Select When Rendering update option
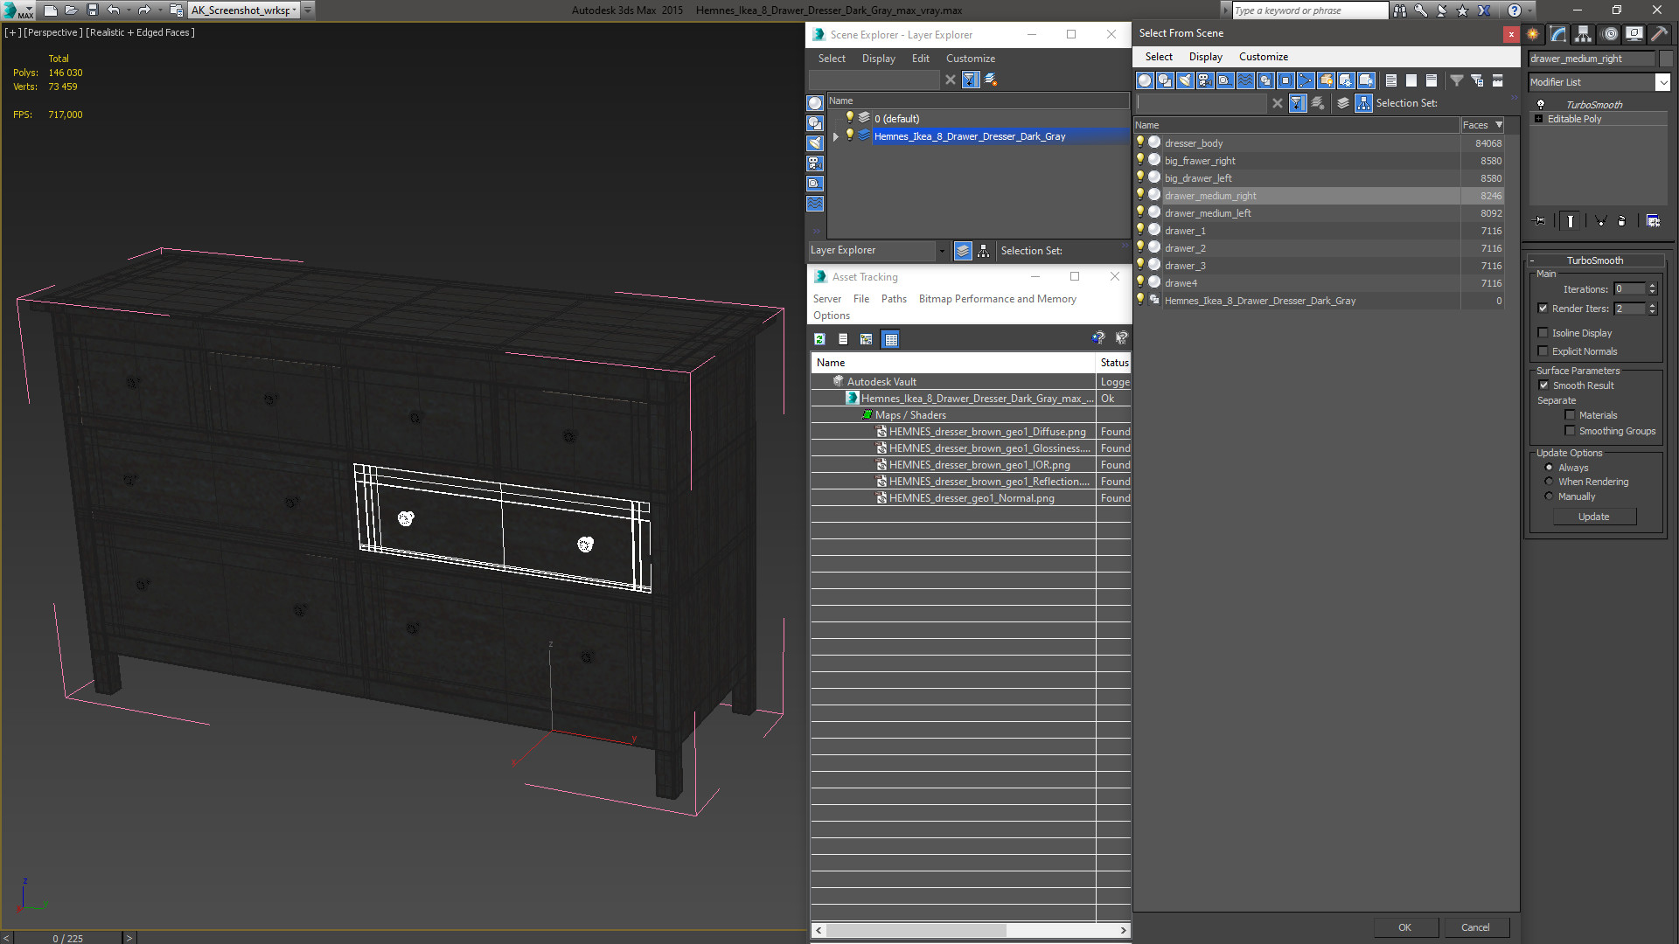Viewport: 1679px width, 944px height. coord(1549,481)
